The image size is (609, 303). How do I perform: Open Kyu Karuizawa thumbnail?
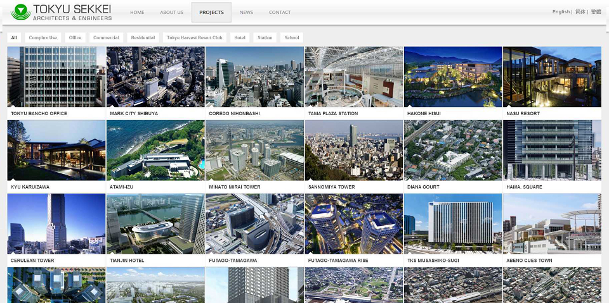coord(56,151)
